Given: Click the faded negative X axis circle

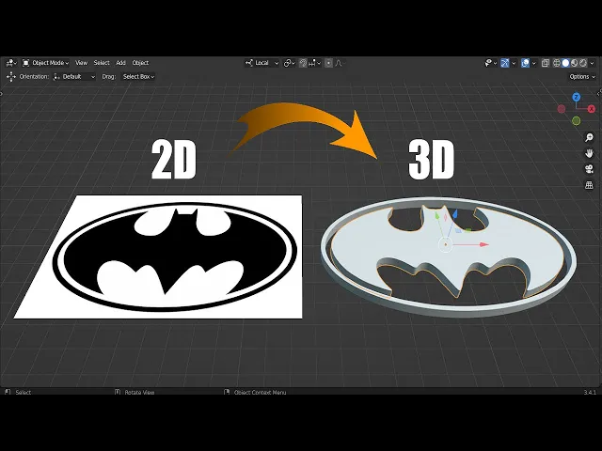Looking at the screenshot, I should click(x=562, y=109).
